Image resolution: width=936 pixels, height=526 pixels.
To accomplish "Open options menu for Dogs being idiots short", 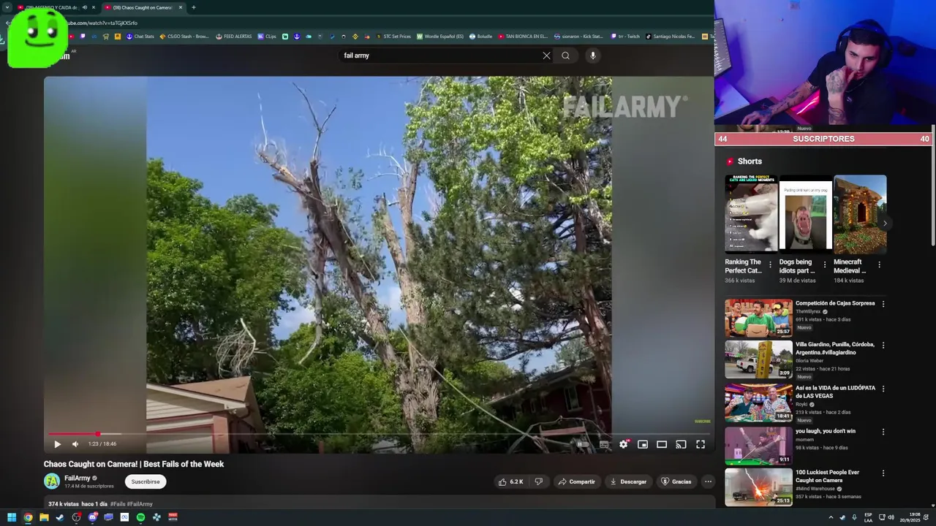I will [825, 264].
